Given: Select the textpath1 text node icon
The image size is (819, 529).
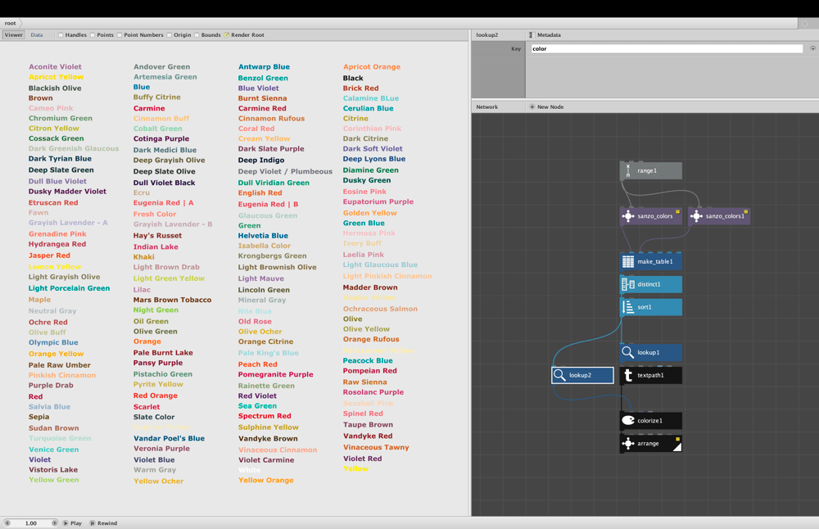Looking at the screenshot, I should click(628, 375).
